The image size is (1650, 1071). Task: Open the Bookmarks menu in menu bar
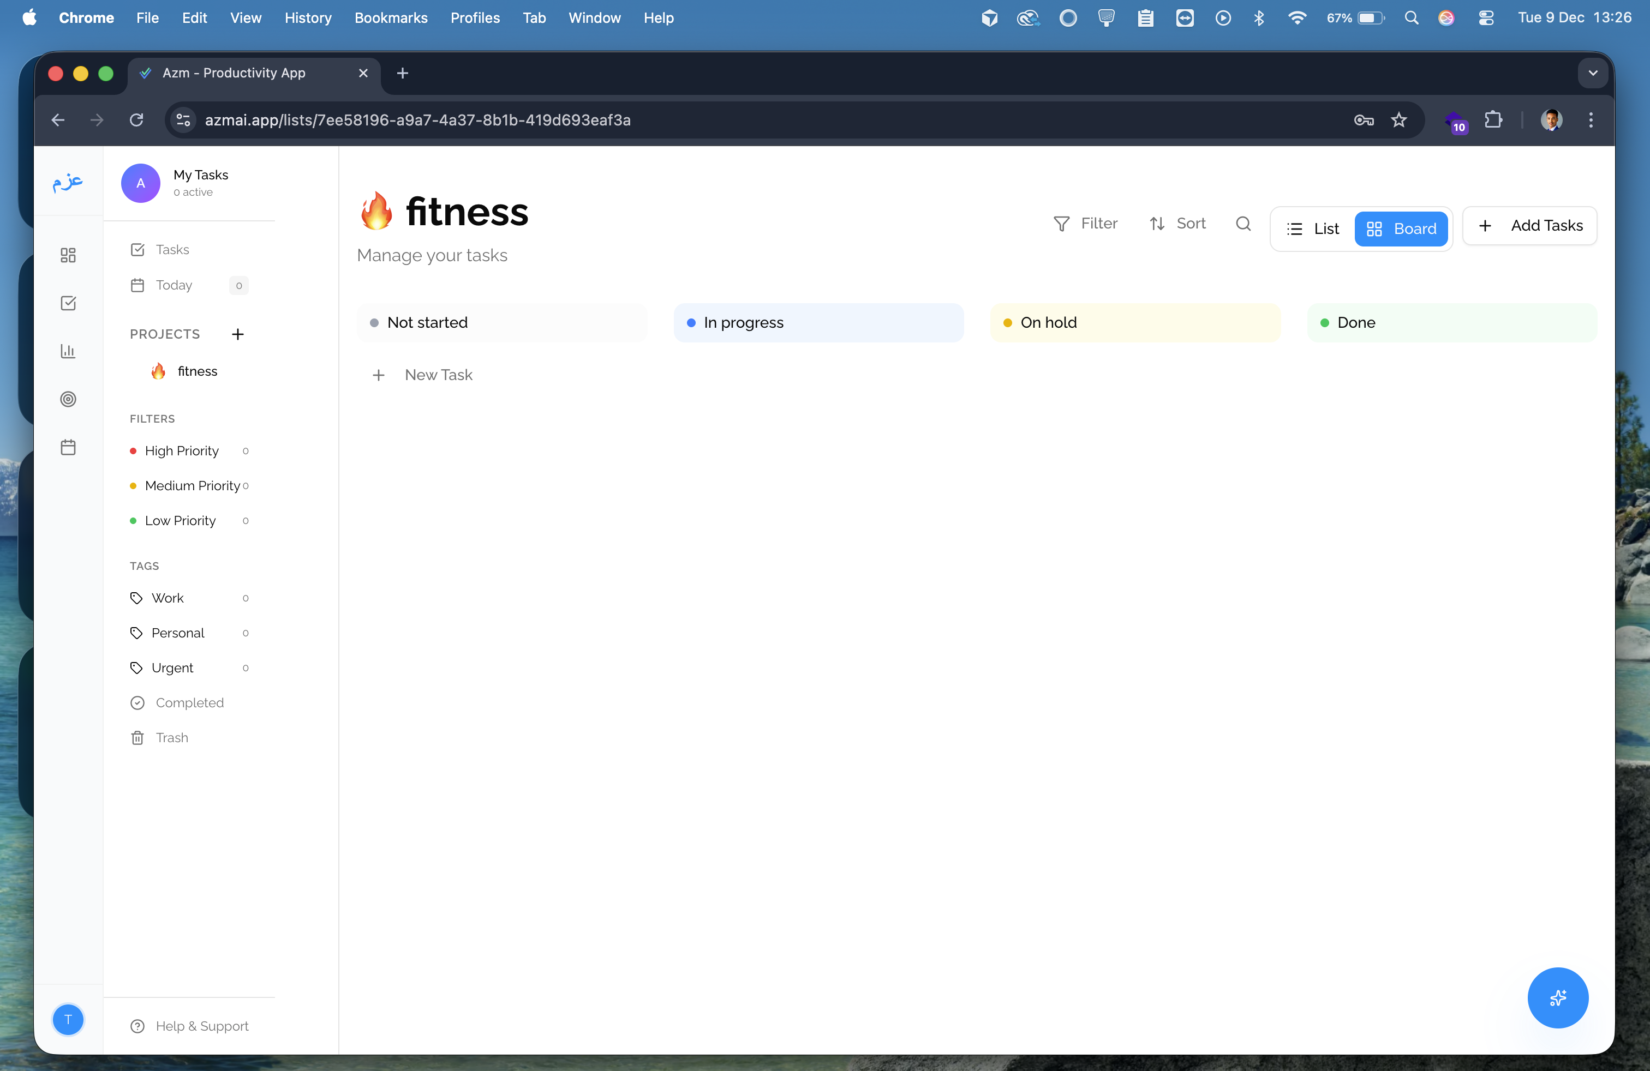tap(391, 18)
